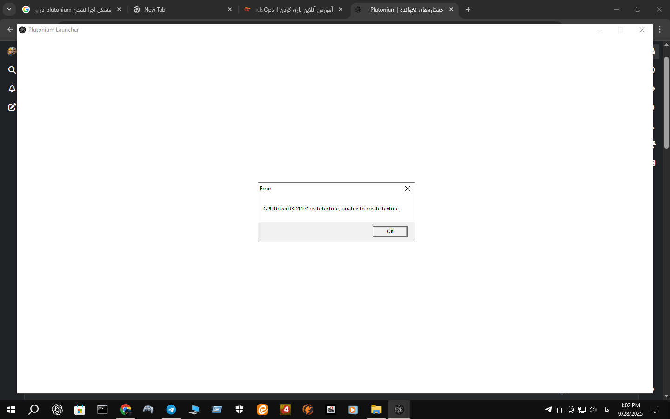670x419 pixels.
Task: Open the Windows notification center icon
Action: pyautogui.click(x=655, y=410)
